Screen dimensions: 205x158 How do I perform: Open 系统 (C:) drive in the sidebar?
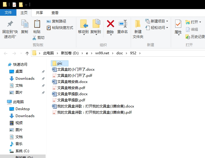point(19,151)
